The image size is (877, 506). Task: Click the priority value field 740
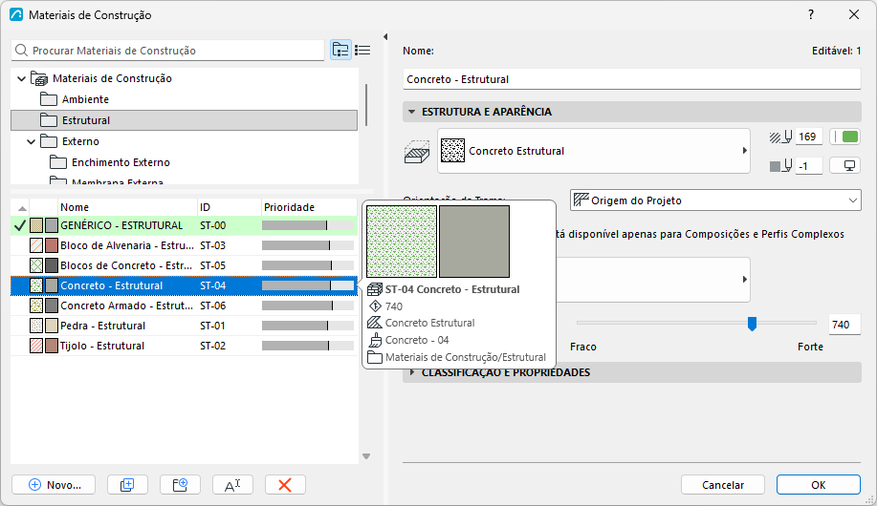(x=844, y=325)
